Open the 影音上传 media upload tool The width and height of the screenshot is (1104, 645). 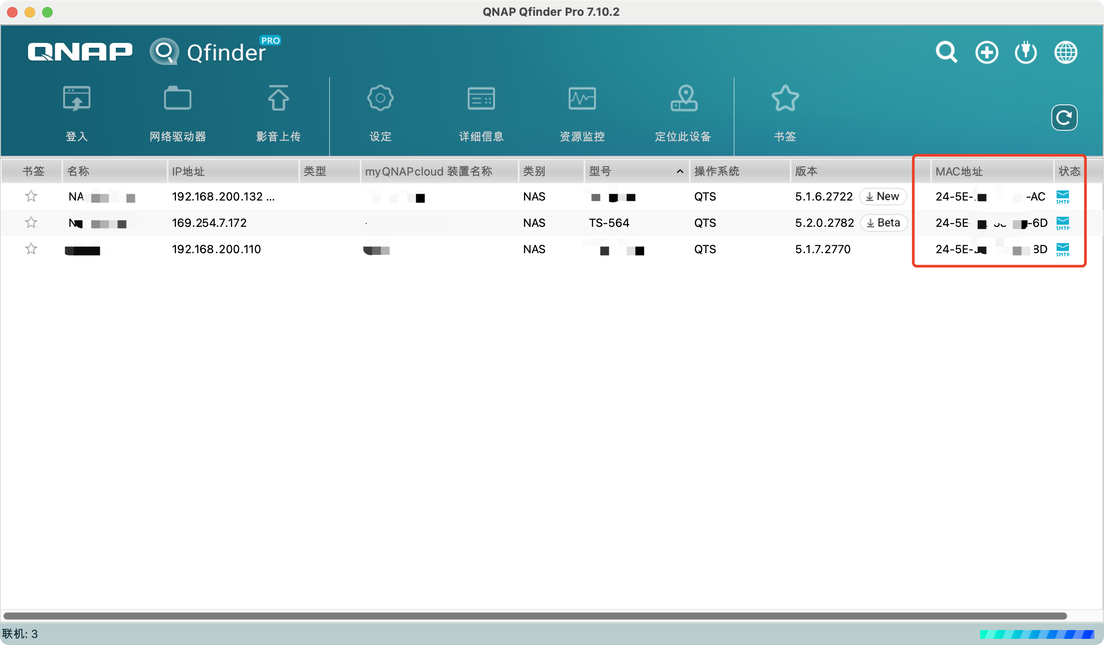click(x=279, y=114)
